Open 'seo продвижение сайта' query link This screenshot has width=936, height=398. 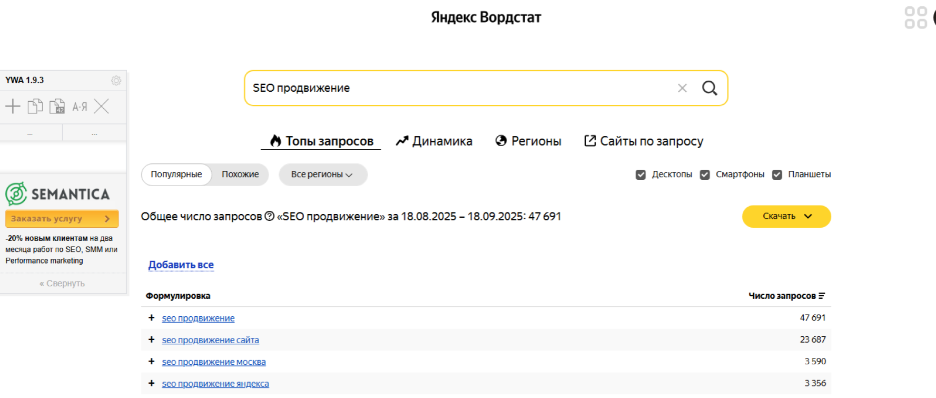(210, 340)
